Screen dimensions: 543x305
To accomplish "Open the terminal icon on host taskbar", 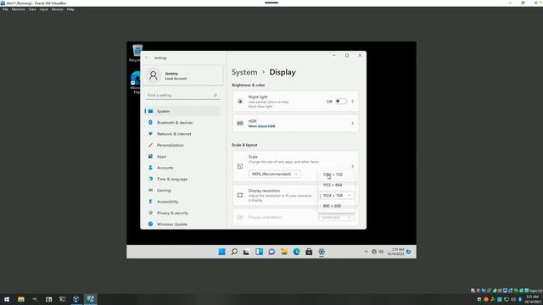I will pyautogui.click(x=62, y=299).
